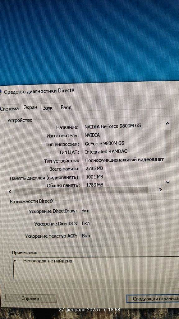This screenshot has width=179, height=319.
Task: Click the Тип устройства label
Action: tap(62, 161)
